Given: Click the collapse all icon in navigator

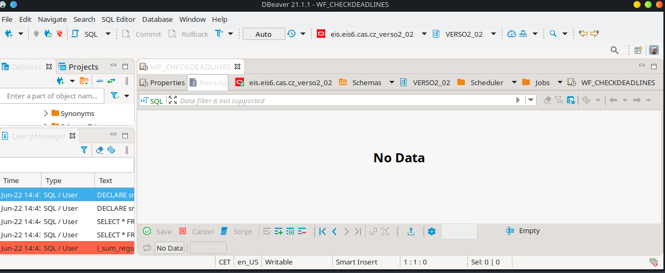Looking at the screenshot, I should point(100,81).
